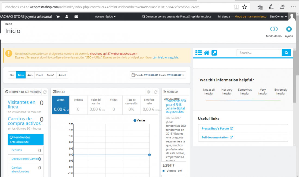299x177 pixels.
Task: Toggle the Modo demo switch
Action: (274, 29)
